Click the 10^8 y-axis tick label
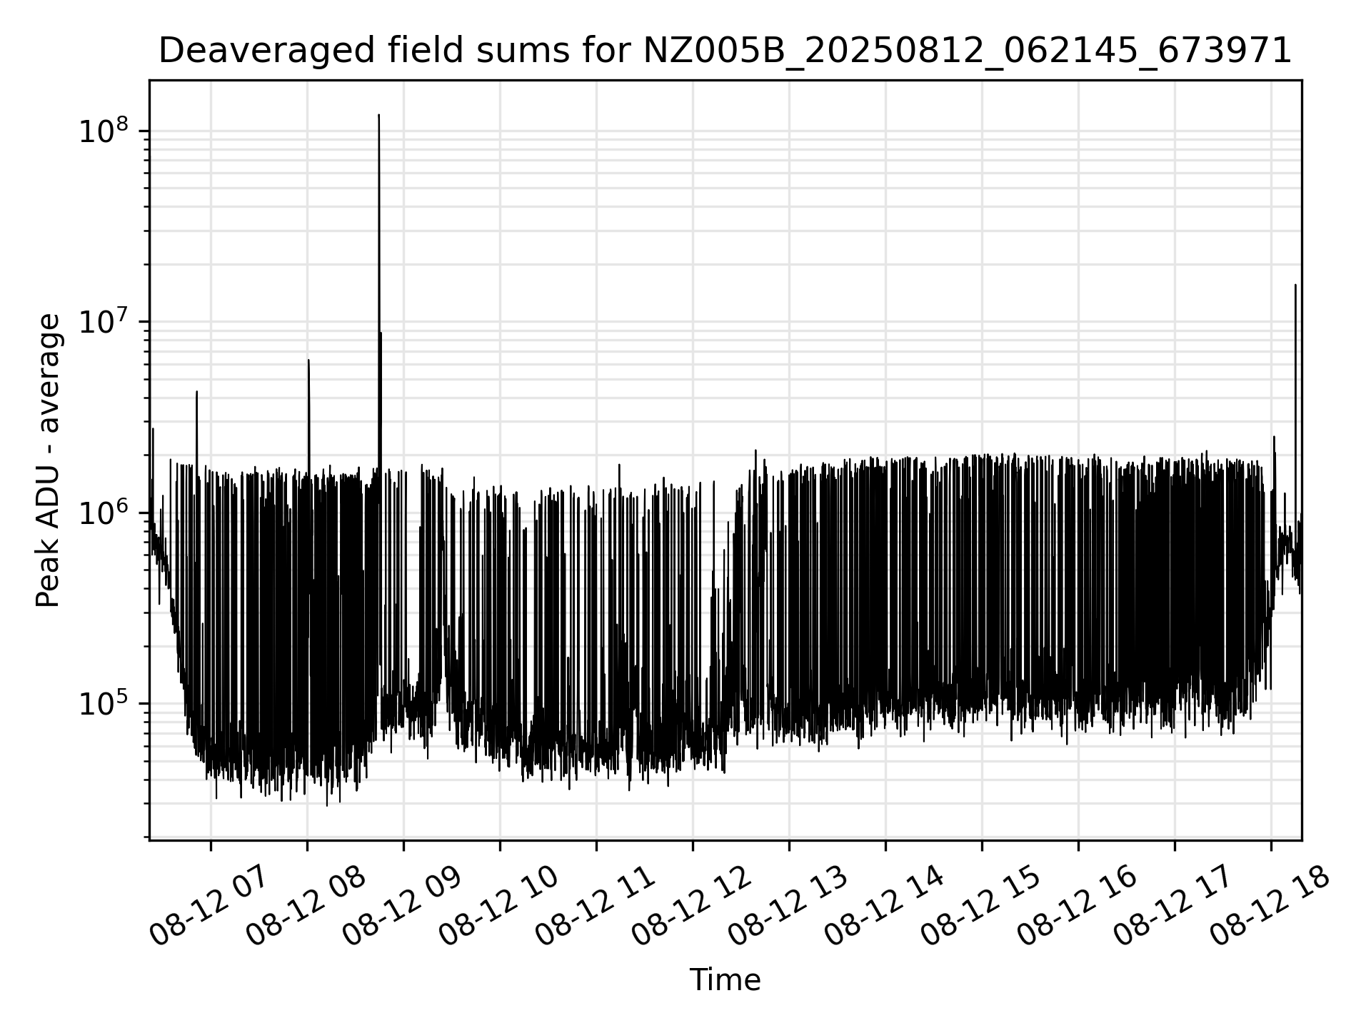Viewport: 1371px width, 1028px height. [x=104, y=130]
